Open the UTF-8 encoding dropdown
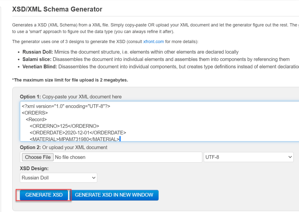 pyautogui.click(x=248, y=157)
